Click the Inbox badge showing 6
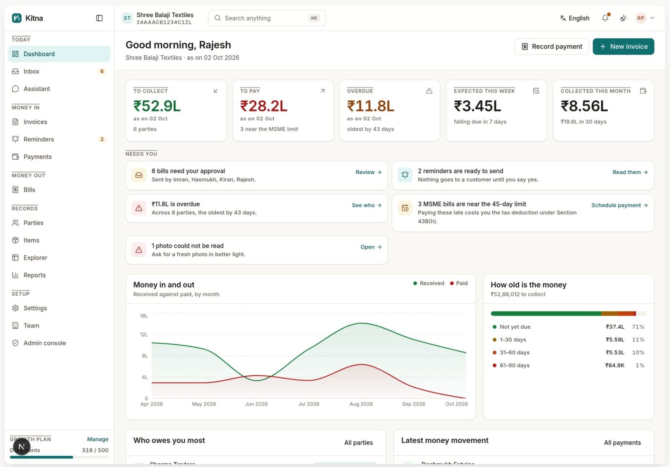The height and width of the screenshot is (467, 670). pos(102,72)
